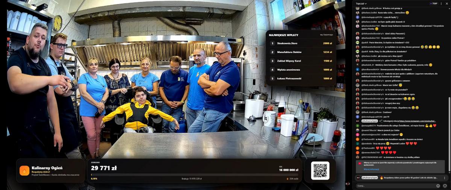Click into the Czatuj message input field

pyautogui.click(x=396, y=185)
